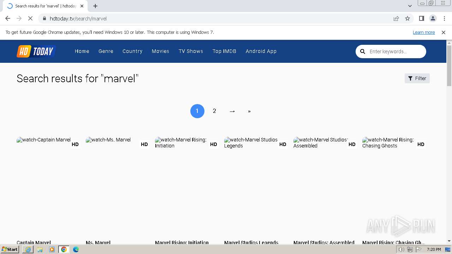Dismiss the Chrome update notification bar

(444, 32)
